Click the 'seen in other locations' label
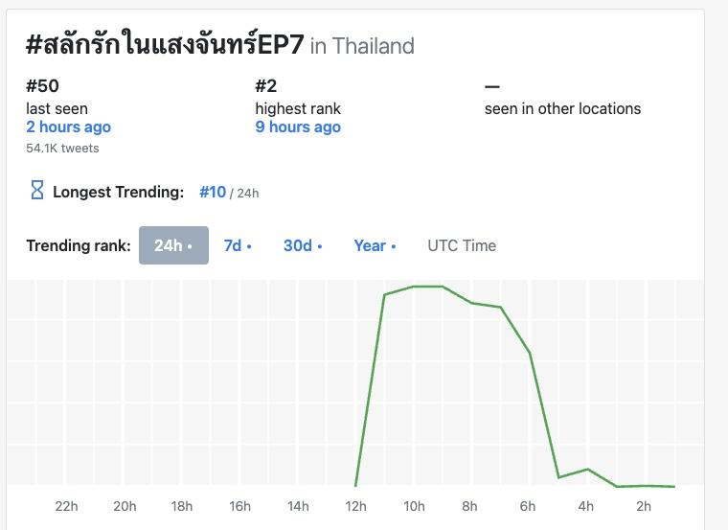This screenshot has width=728, height=530. (562, 108)
